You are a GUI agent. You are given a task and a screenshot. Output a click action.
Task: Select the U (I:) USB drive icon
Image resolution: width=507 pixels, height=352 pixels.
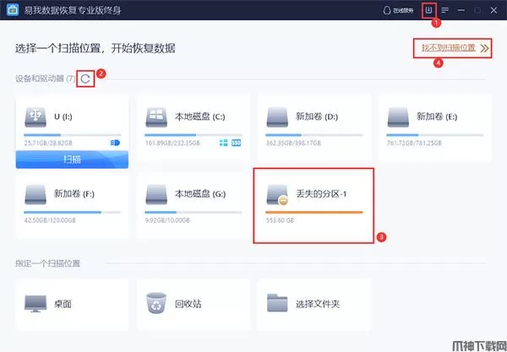click(35, 117)
